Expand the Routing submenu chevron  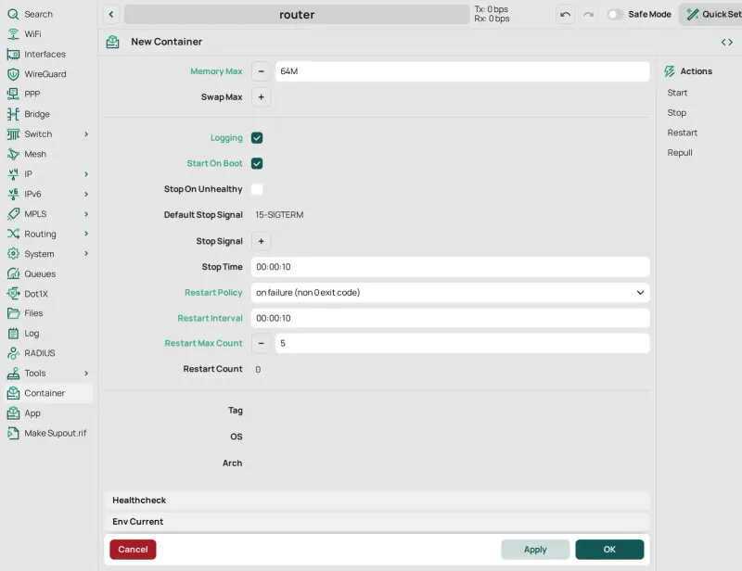point(86,234)
